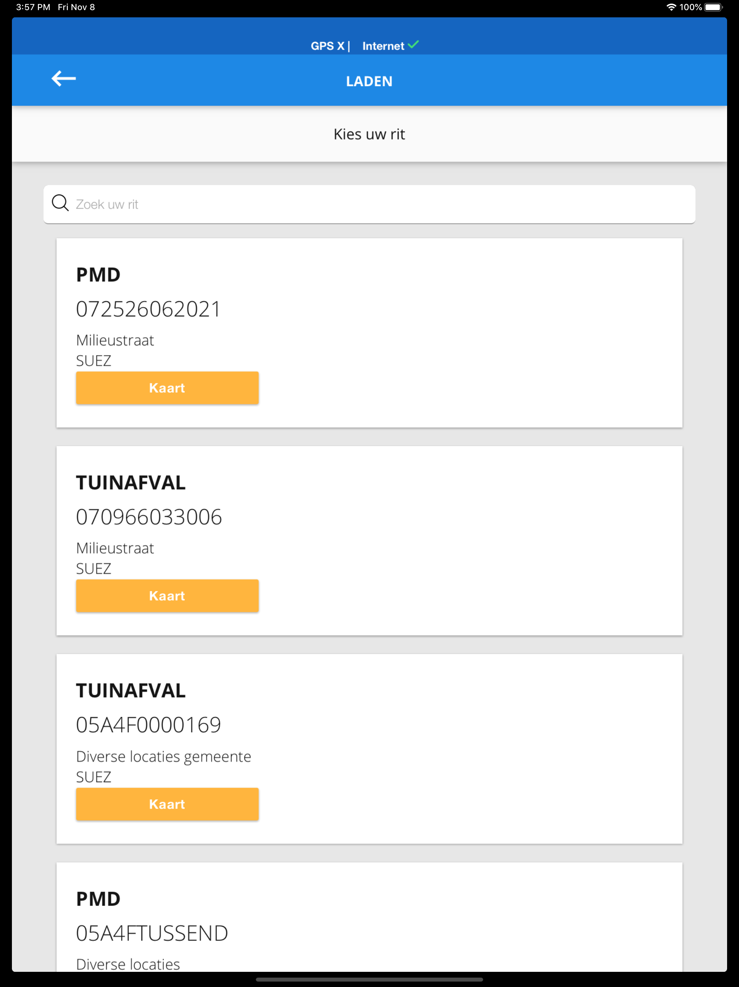
Task: Tap the green Internet checkmark icon
Action: pyautogui.click(x=413, y=44)
